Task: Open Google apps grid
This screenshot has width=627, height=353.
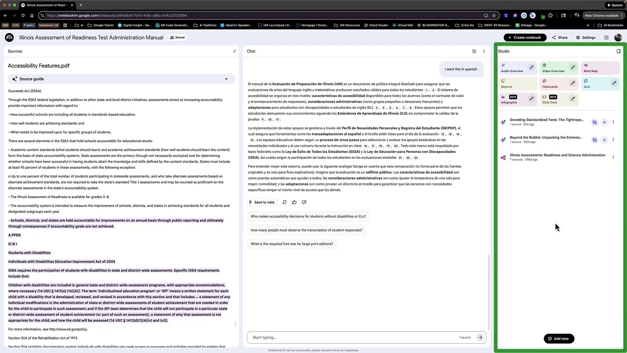Action: coord(606,38)
